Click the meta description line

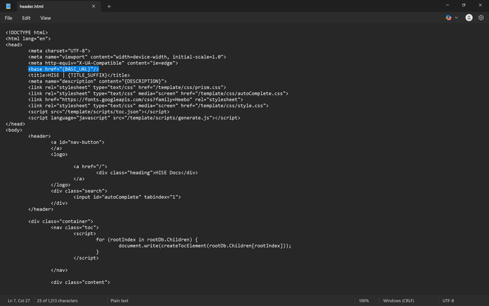click(98, 81)
